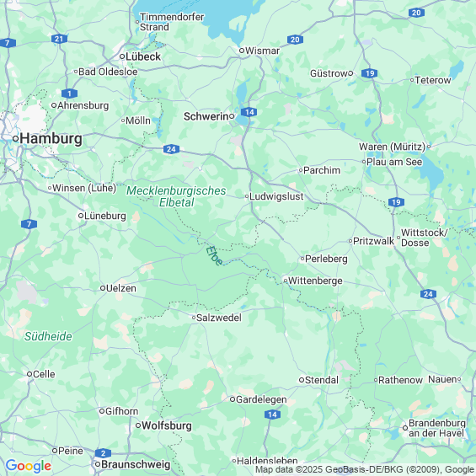The height and width of the screenshot is (476, 476).
Task: Click the Südheide nature area label
Action: 48,336
